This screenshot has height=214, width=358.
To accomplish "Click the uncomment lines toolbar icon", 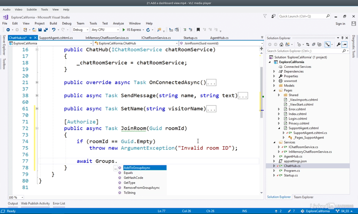I will pos(190,30).
